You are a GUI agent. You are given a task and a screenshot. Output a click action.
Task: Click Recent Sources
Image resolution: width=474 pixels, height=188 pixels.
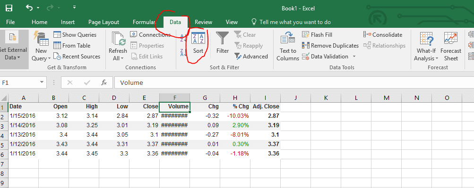tap(77, 57)
